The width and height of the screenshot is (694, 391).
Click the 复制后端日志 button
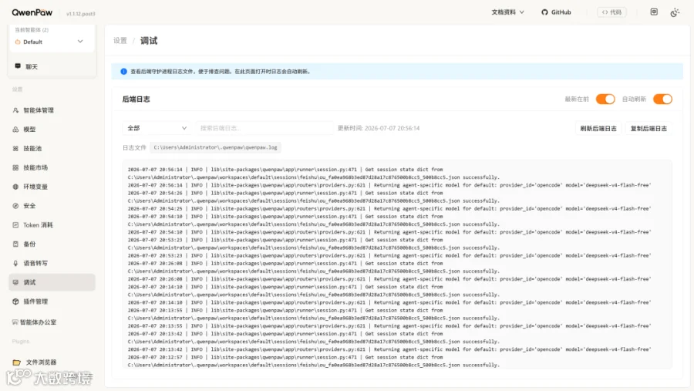(649, 129)
